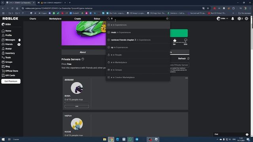253x142 pixels.
Task: Open Windows Start menu
Action: coord(3,139)
